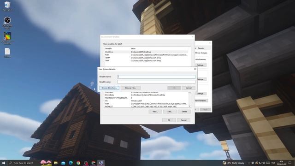Click the Value column header in user list
Viewport: 295px width, 166px height.
pyautogui.click(x=159, y=48)
